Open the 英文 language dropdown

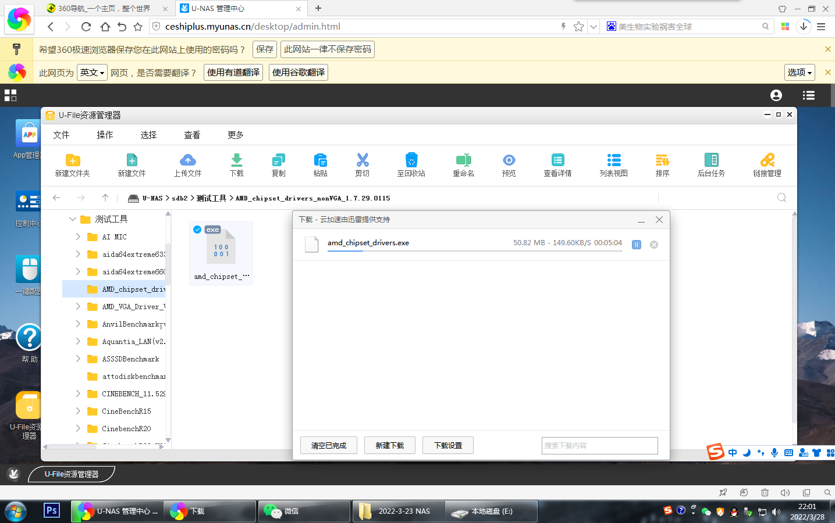(92, 72)
